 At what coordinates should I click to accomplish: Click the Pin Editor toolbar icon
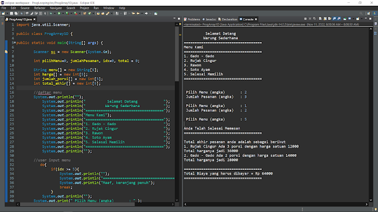pos(156,13)
